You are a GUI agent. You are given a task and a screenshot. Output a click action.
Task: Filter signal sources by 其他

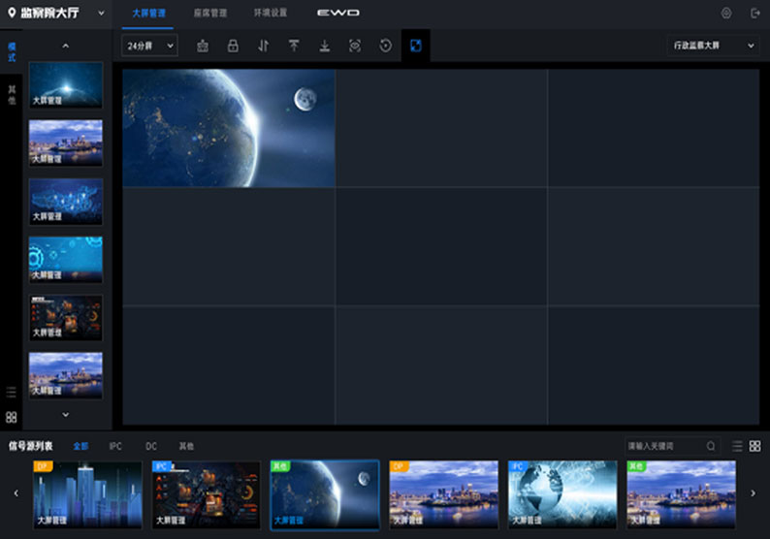[x=186, y=446]
